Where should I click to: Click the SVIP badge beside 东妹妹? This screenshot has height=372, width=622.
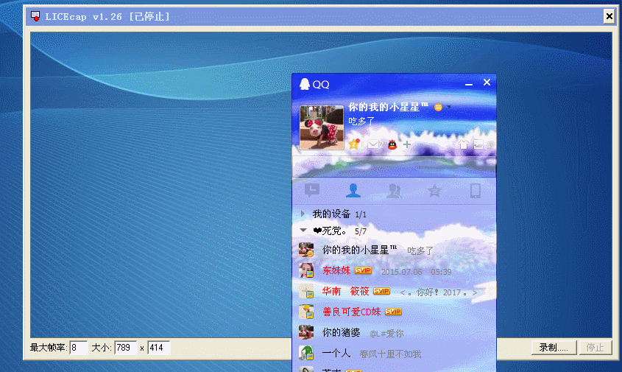(363, 271)
